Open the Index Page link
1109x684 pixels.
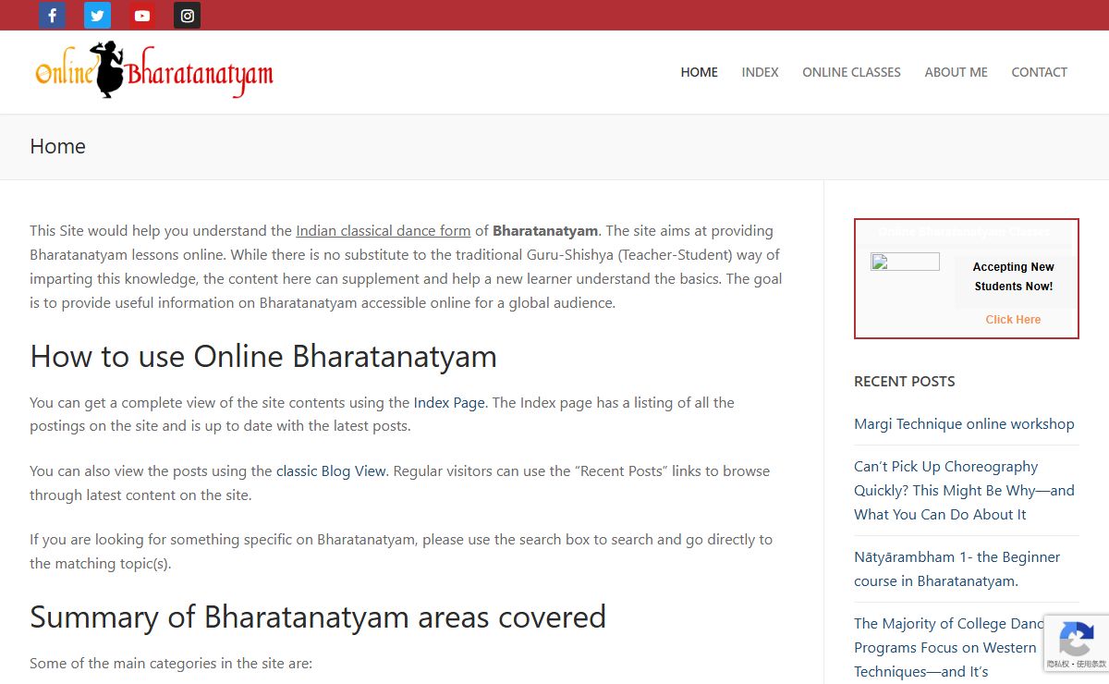click(449, 402)
